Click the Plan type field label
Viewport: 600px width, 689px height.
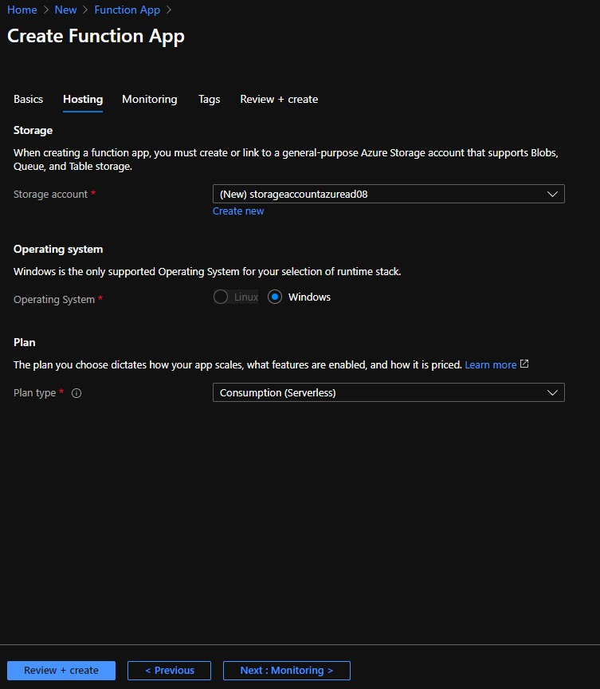pos(35,393)
